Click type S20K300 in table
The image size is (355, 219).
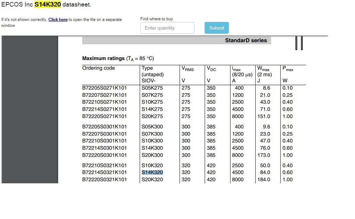coord(152,155)
